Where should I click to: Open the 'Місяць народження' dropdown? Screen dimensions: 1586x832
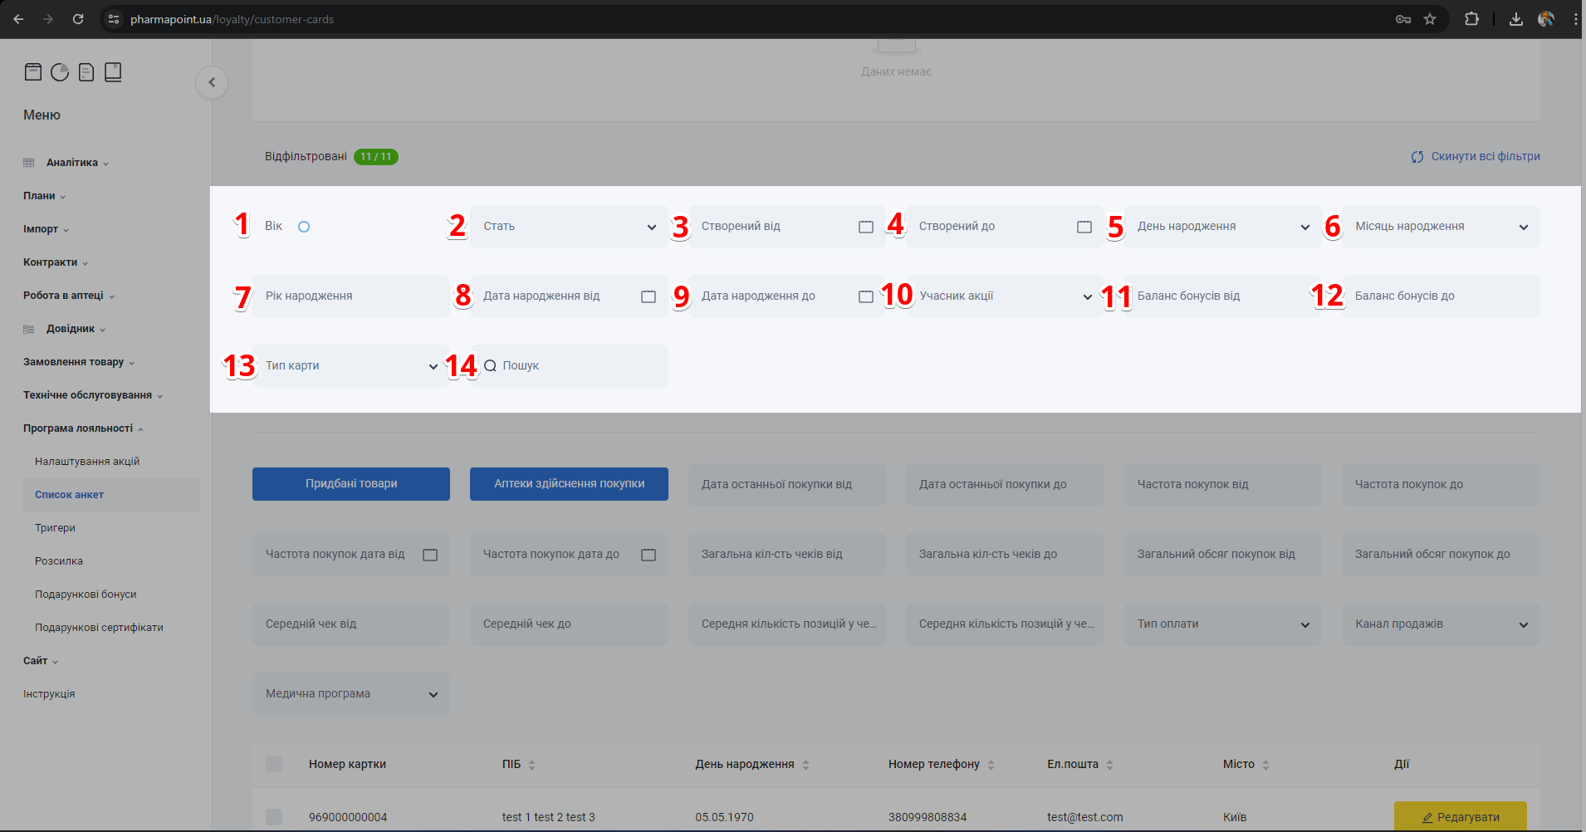click(1441, 227)
